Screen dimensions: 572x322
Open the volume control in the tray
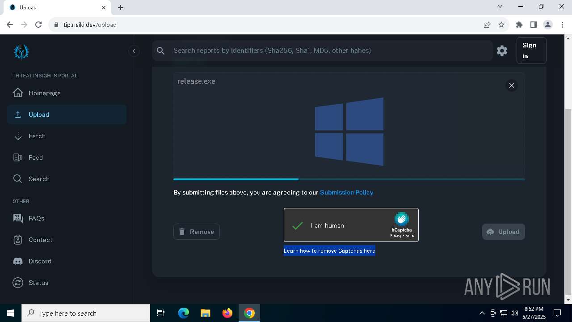pos(514,313)
